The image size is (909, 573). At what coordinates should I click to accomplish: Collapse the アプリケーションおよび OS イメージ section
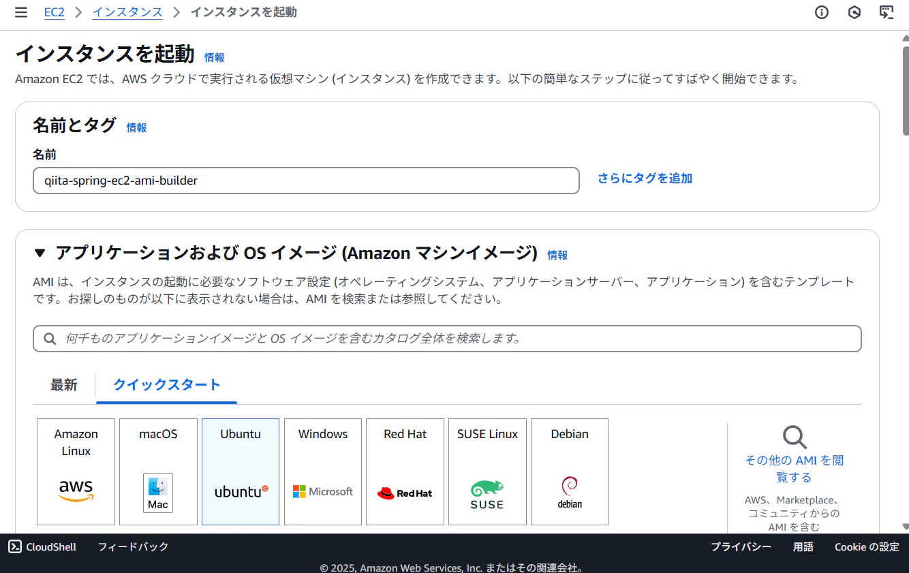point(40,253)
